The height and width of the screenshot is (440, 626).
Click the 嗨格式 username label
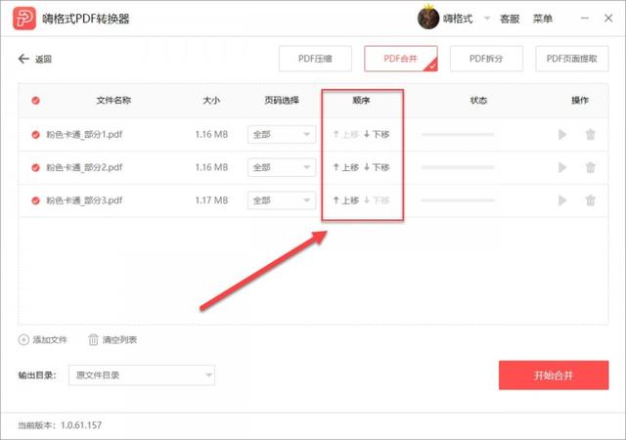click(x=458, y=19)
